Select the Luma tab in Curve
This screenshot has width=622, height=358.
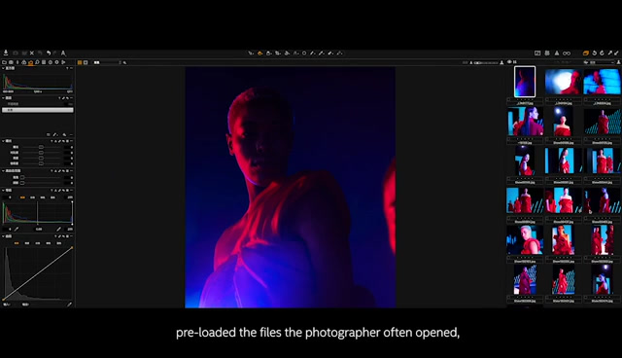point(27,243)
